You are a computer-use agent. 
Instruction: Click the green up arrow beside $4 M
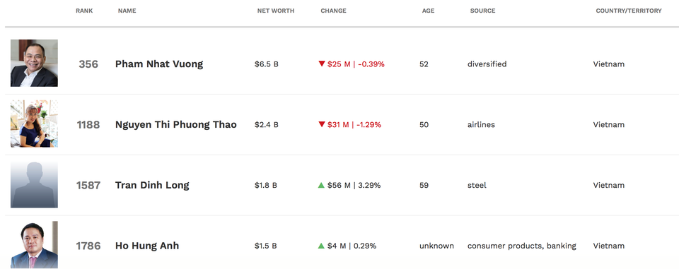pyautogui.click(x=321, y=246)
